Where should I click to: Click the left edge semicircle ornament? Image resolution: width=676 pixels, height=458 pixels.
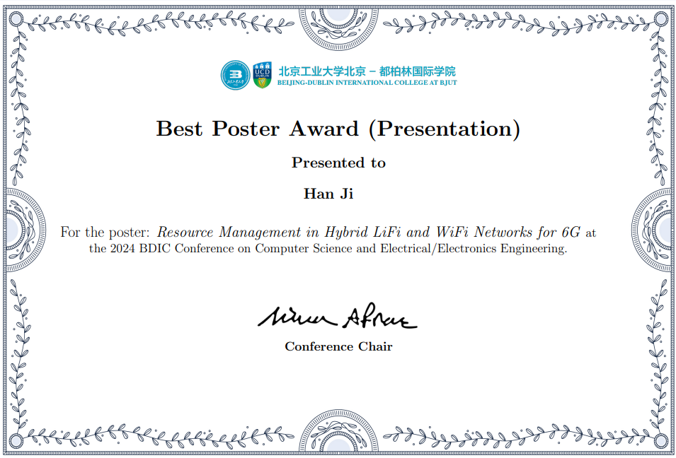pyautogui.click(x=23, y=225)
